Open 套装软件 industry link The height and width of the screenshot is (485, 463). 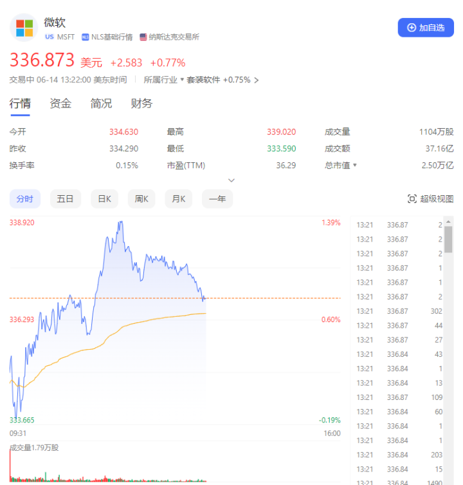click(x=203, y=81)
